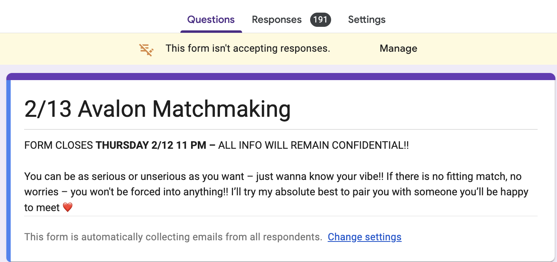
Task: Click empty yellow banner area right of Manage
Action: point(483,49)
